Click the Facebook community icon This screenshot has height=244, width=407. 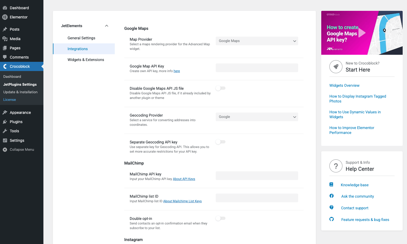pos(332,196)
